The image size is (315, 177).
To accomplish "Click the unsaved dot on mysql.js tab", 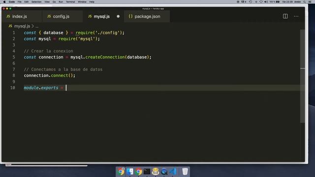I will click(118, 16).
